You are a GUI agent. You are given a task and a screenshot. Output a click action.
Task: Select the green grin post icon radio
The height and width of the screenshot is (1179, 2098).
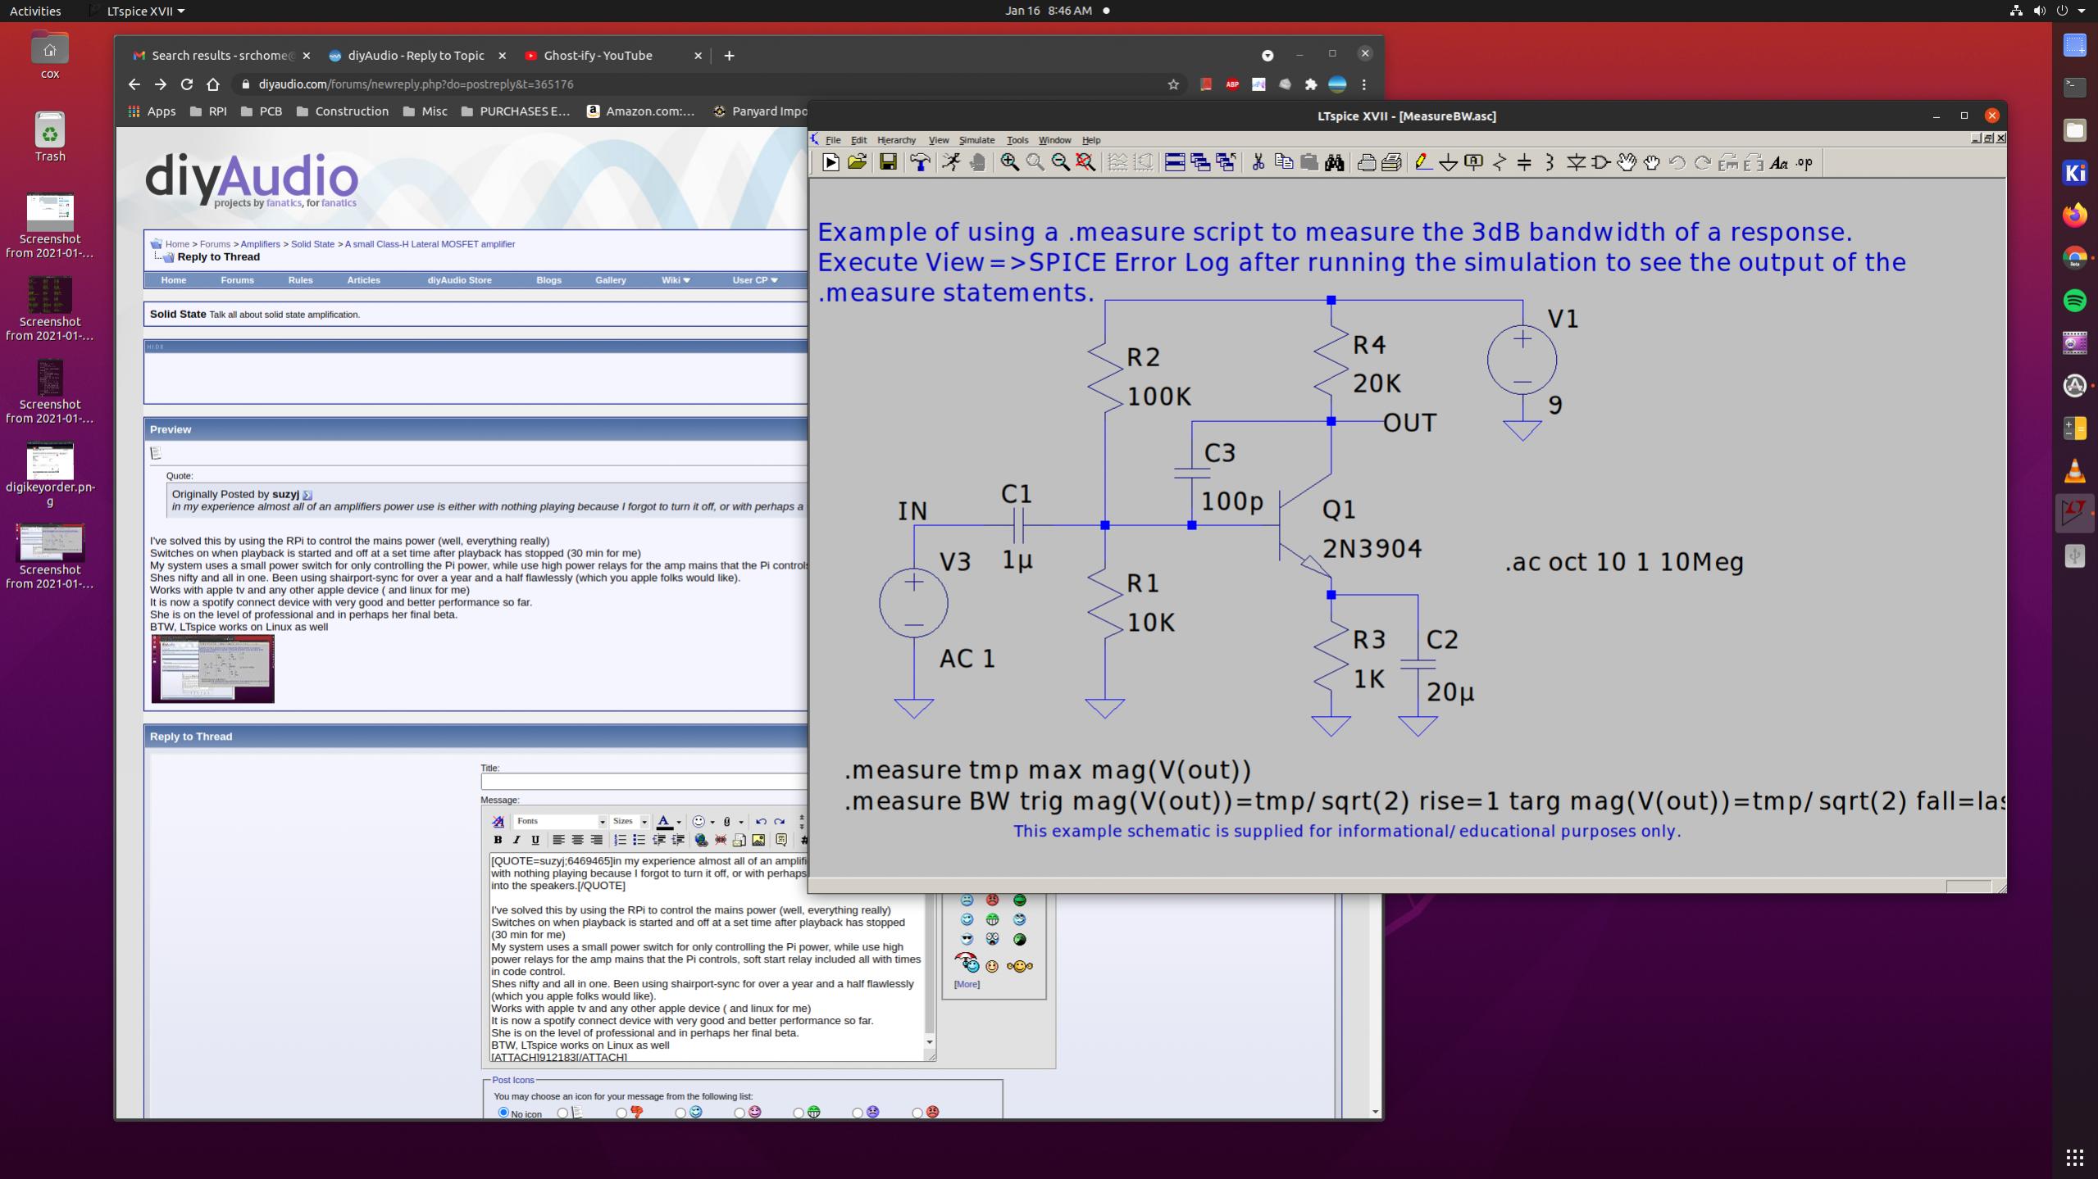(x=799, y=1113)
